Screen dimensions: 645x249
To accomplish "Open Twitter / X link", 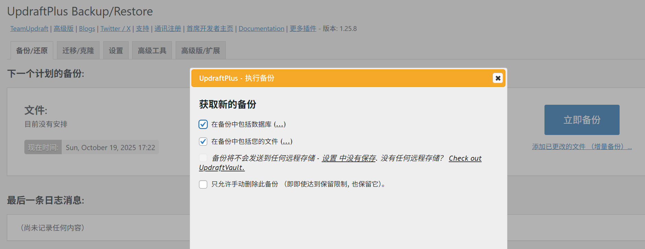I will (116, 29).
